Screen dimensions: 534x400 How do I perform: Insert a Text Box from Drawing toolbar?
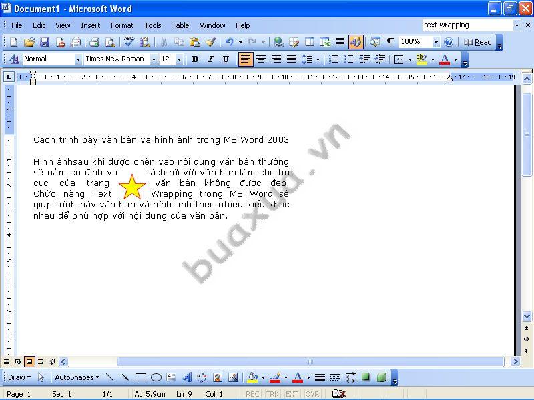(172, 377)
